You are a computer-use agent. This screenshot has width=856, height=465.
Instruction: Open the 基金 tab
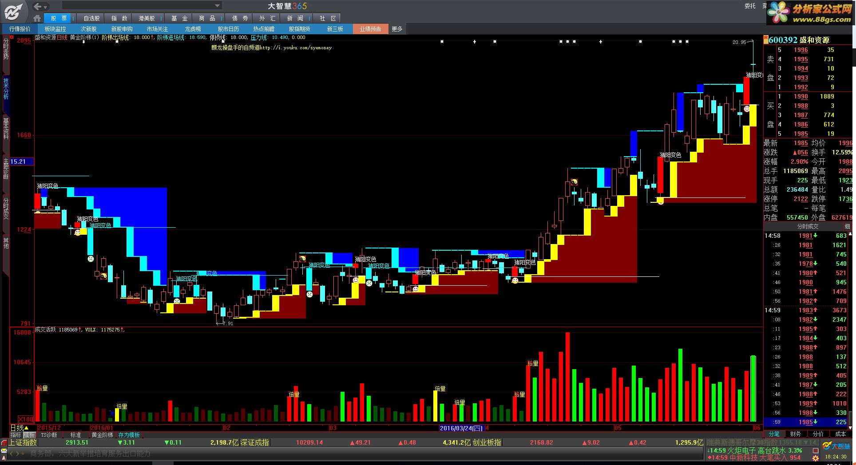pyautogui.click(x=179, y=18)
